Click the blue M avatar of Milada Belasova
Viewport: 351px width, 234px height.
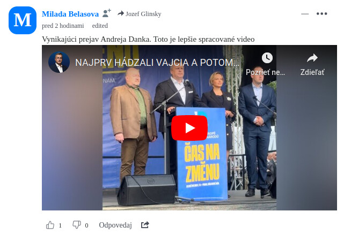coord(23,20)
